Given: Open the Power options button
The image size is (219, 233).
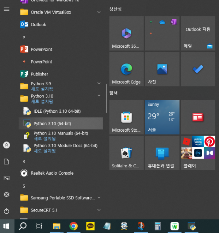Looking at the screenshot, I should pos(7,211).
